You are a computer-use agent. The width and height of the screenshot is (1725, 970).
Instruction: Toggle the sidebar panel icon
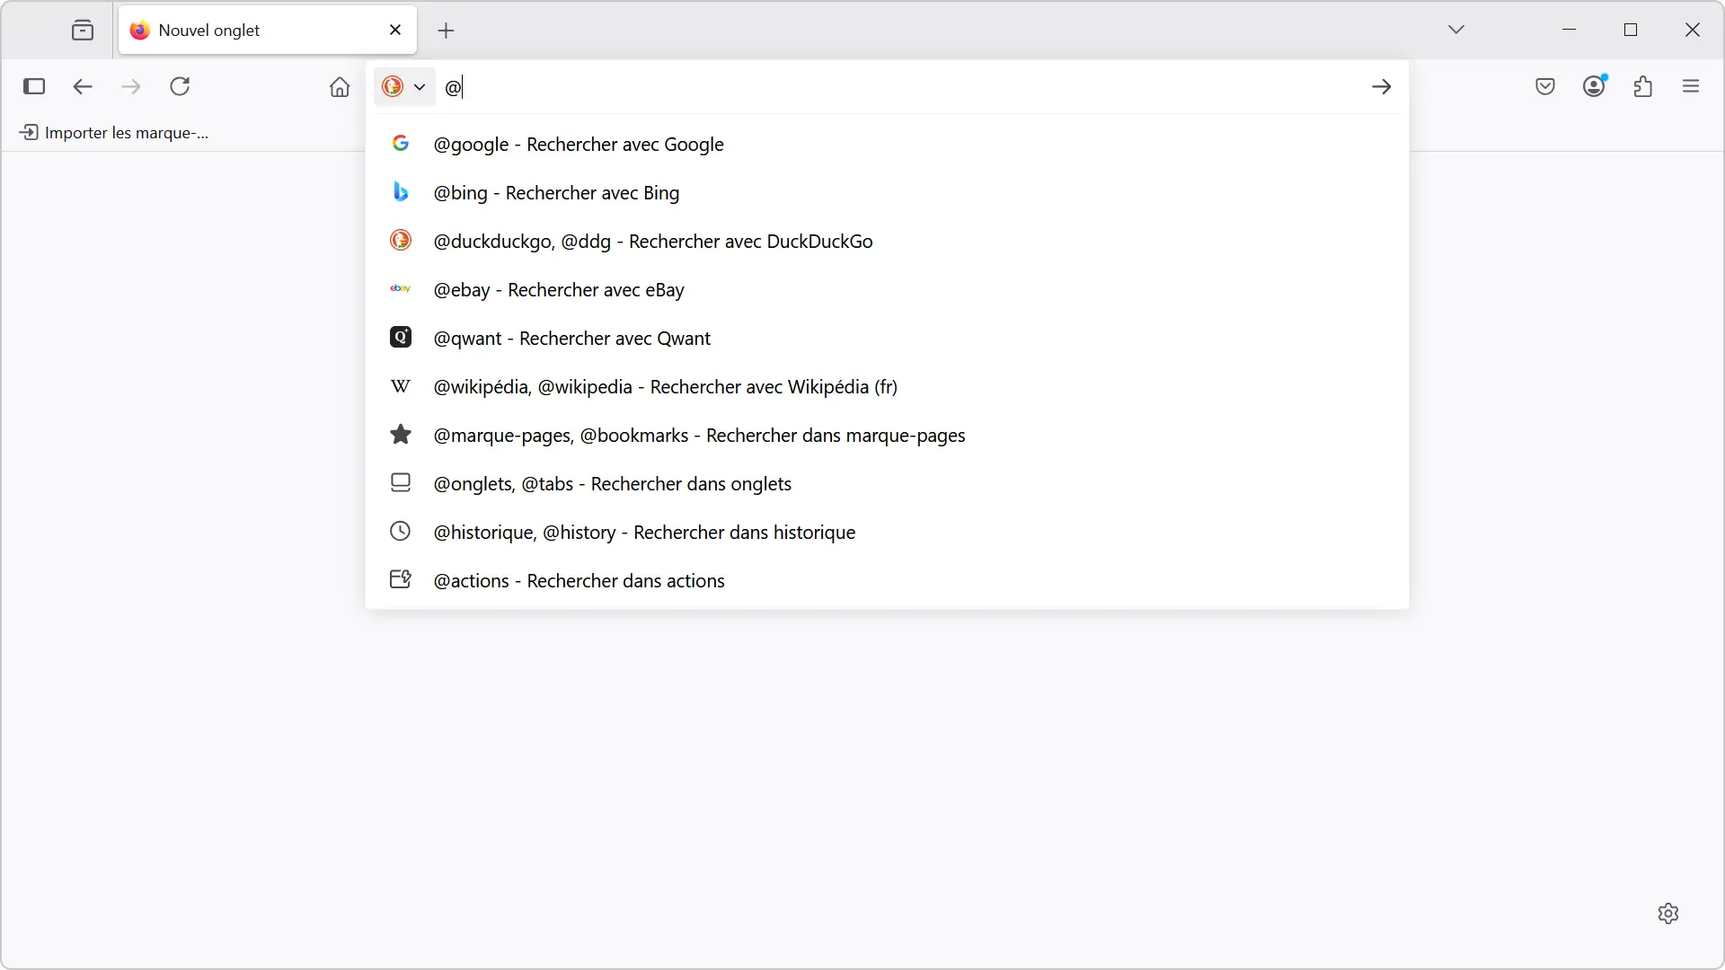click(x=34, y=86)
